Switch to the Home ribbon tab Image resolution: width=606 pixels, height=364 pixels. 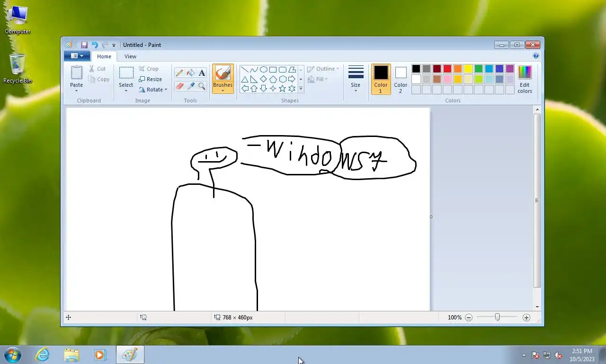pyautogui.click(x=104, y=56)
